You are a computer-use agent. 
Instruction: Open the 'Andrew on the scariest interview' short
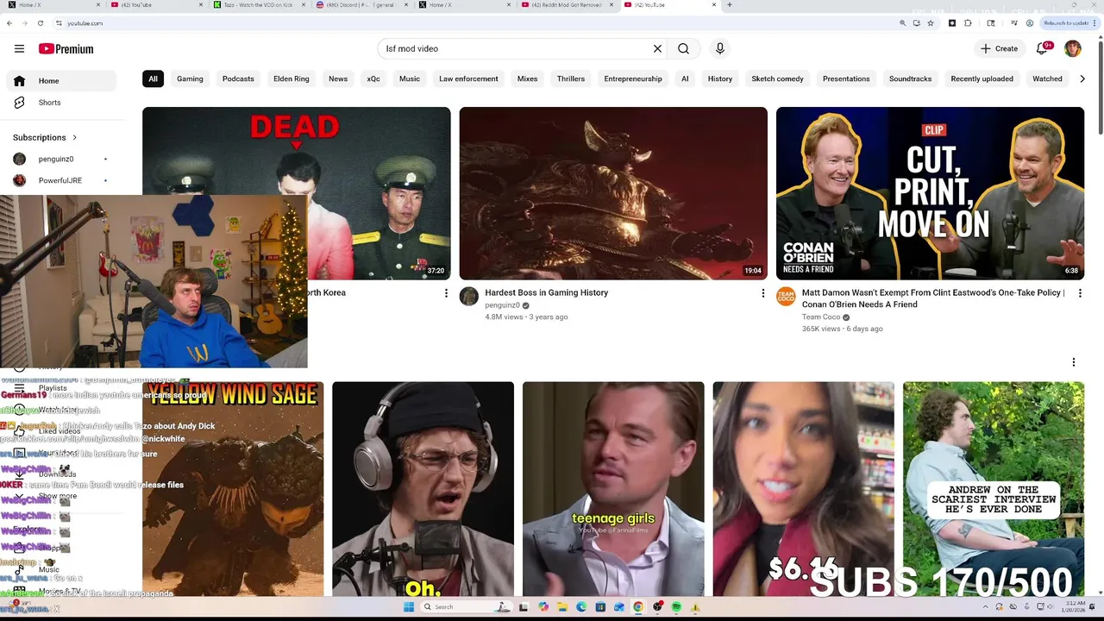point(994,489)
